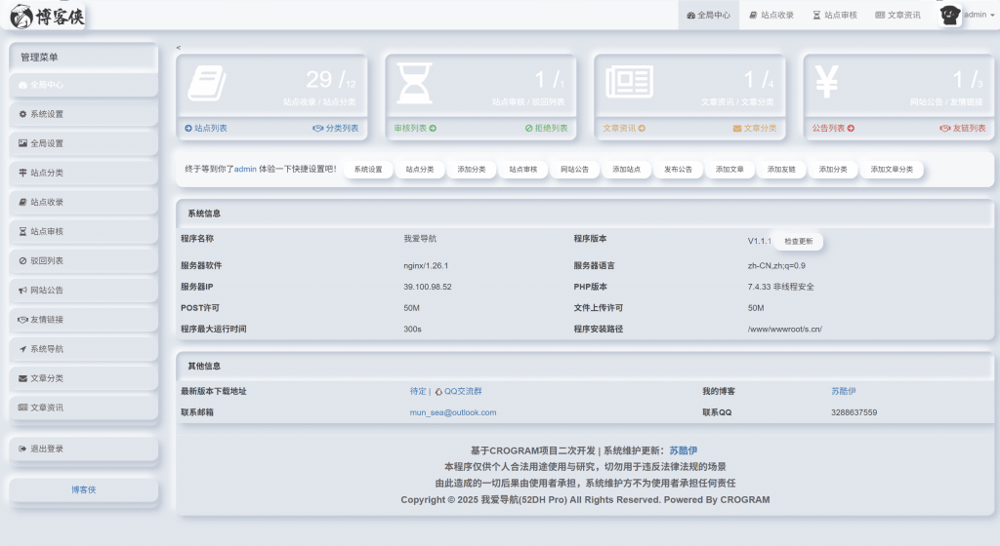Click the 添加文章分类 quick shortcut button
This screenshot has height=546, width=1000.
893,170
